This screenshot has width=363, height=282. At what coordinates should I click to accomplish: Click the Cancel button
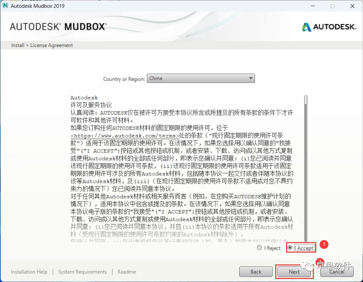pos(337,272)
